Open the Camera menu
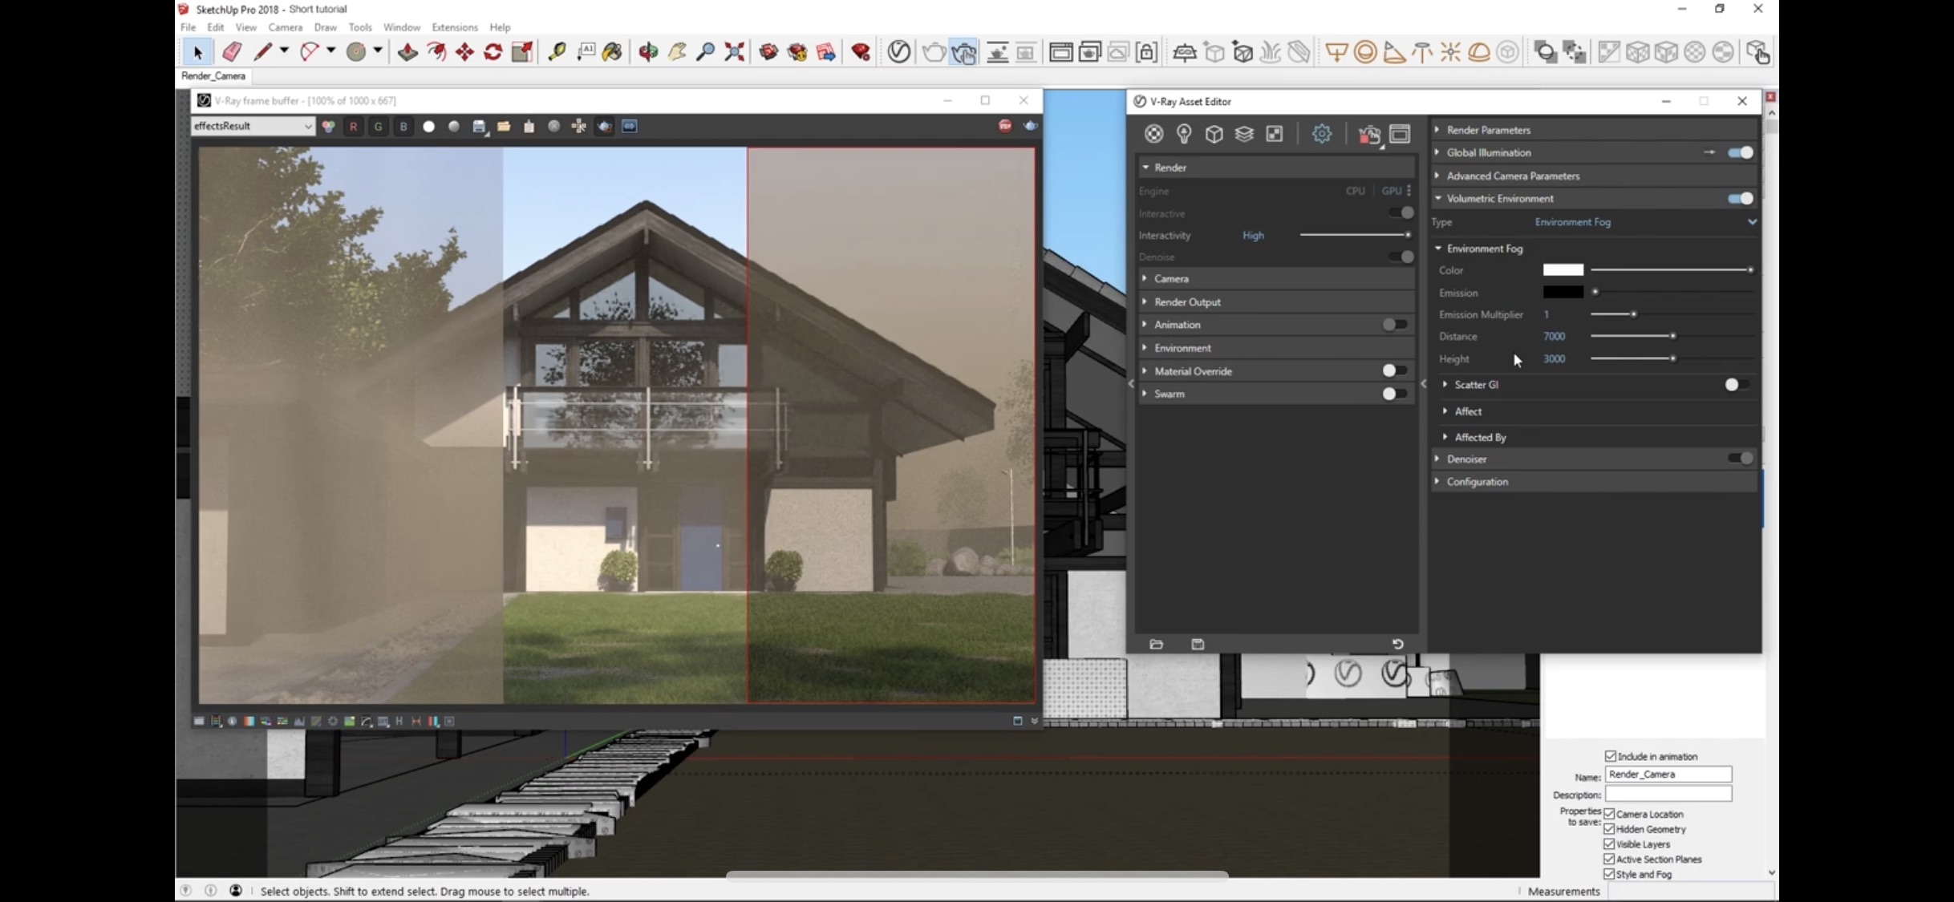Image resolution: width=1954 pixels, height=902 pixels. (285, 27)
